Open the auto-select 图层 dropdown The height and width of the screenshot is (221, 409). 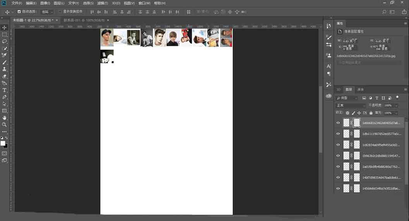(x=47, y=12)
